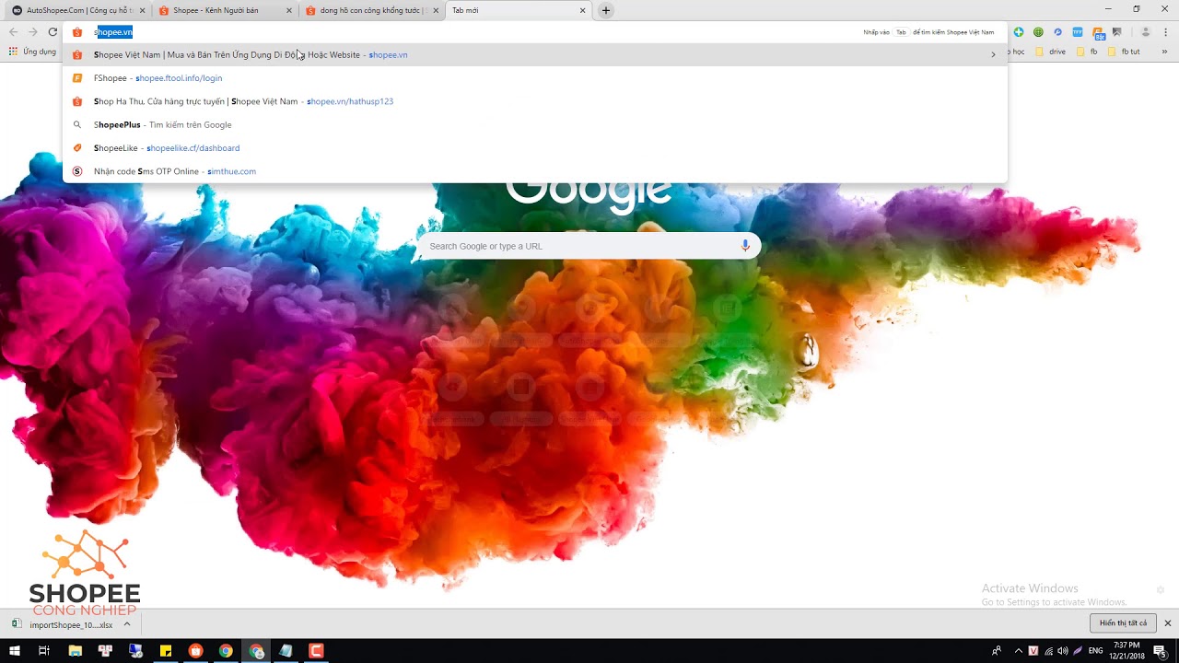Image resolution: width=1179 pixels, height=663 pixels.
Task: Choose the ShopeeLike dashboard suggestion
Action: pyautogui.click(x=534, y=148)
